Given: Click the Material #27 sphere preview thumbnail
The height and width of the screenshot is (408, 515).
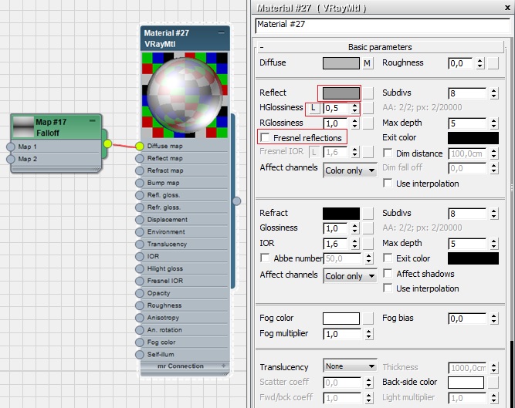Looking at the screenshot, I should pos(185,95).
